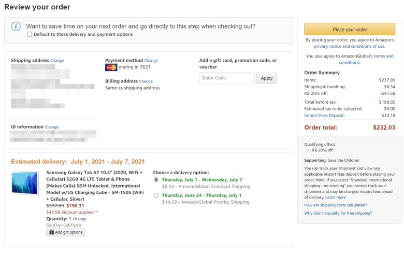The width and height of the screenshot is (404, 253).
Task: Select AmazonGlobal Priority Shipping delivery option
Action: 156,195
